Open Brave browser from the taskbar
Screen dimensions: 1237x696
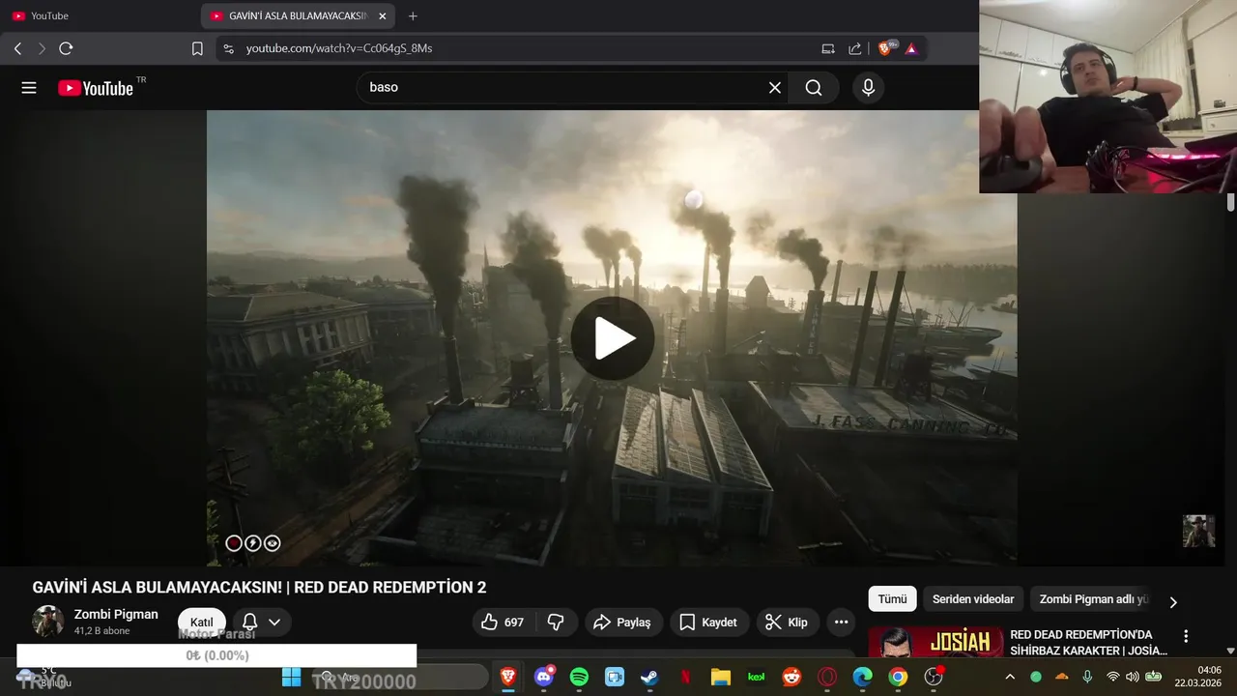[x=508, y=677]
